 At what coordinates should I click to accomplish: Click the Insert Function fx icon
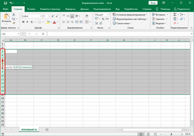click(x=43, y=34)
